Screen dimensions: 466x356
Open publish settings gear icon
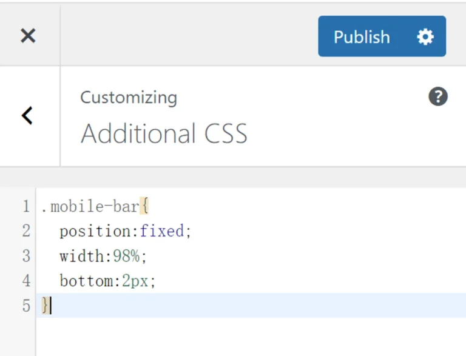(x=425, y=37)
